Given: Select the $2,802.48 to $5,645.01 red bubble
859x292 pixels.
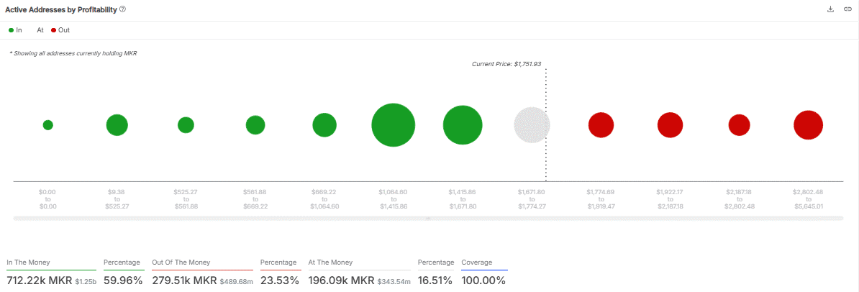Looking at the screenshot, I should [x=808, y=125].
